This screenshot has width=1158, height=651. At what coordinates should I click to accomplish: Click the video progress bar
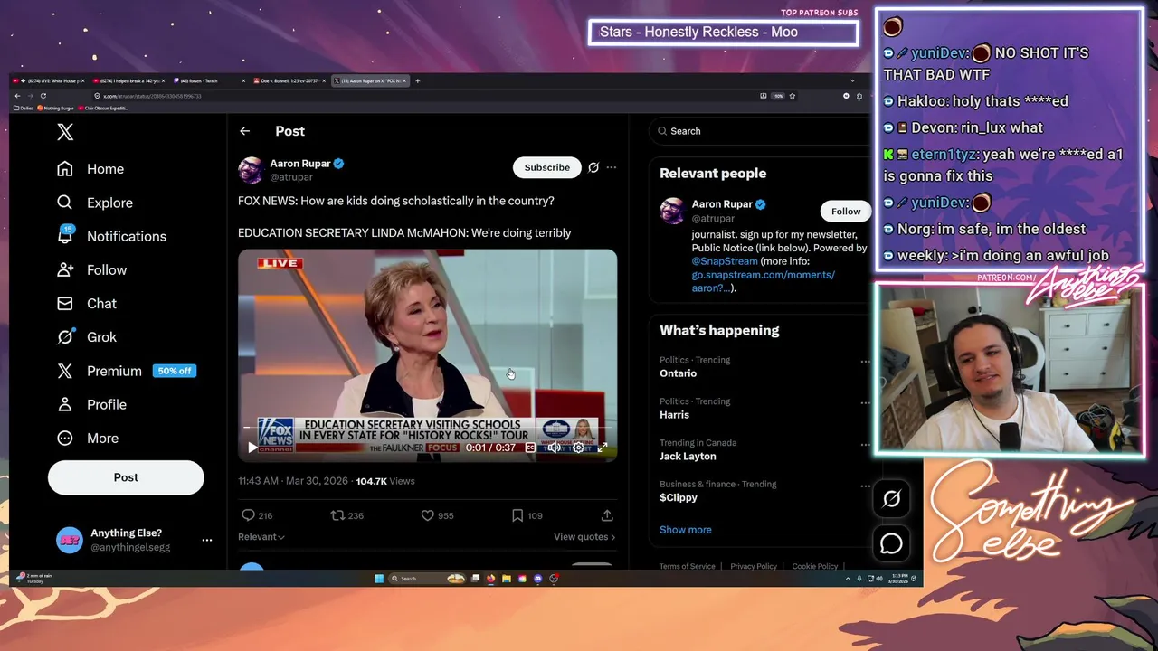pos(427,428)
